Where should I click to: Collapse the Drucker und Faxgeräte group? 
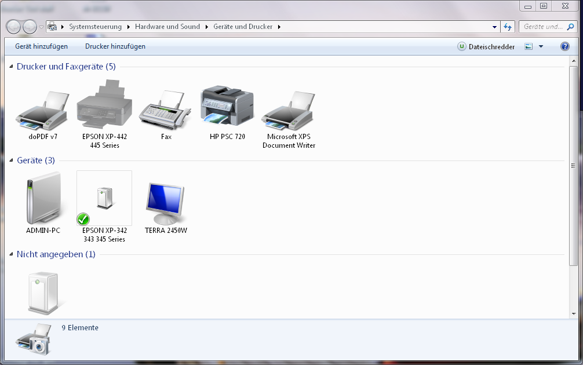(11, 67)
